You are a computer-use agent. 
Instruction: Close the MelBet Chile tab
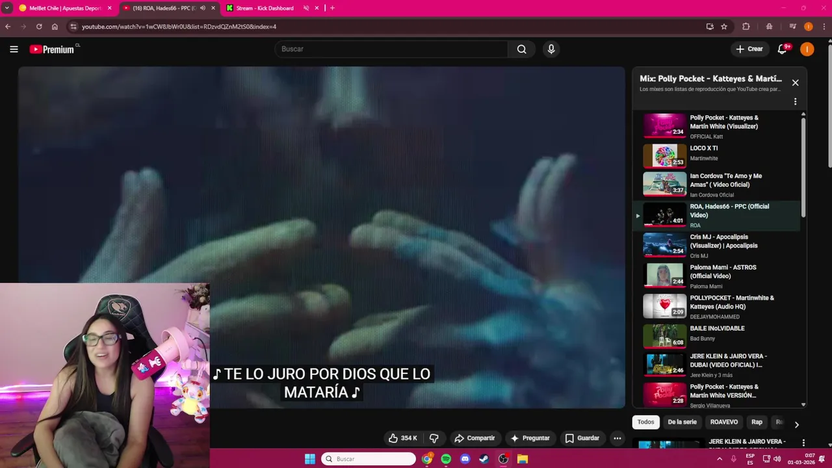click(x=109, y=8)
